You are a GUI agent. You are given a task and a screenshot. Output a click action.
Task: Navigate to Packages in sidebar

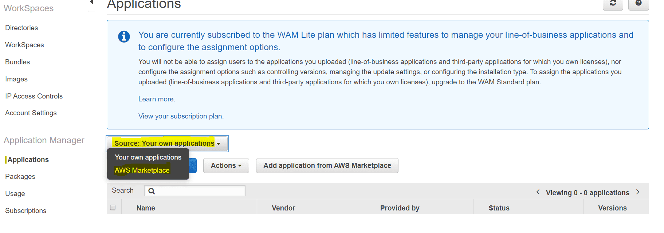pos(20,177)
